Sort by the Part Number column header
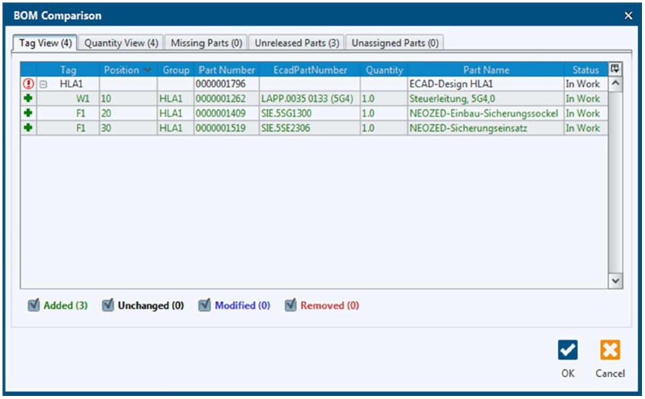Viewport: 645px width, 399px height. [x=226, y=70]
